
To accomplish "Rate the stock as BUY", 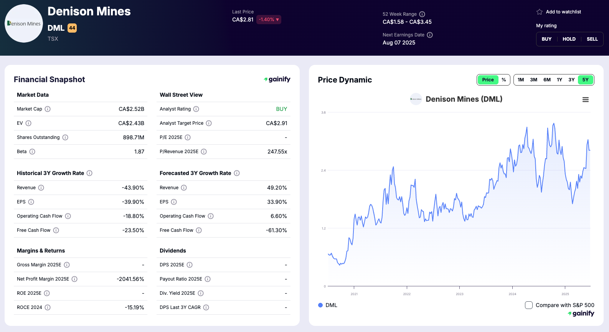I will pos(546,39).
